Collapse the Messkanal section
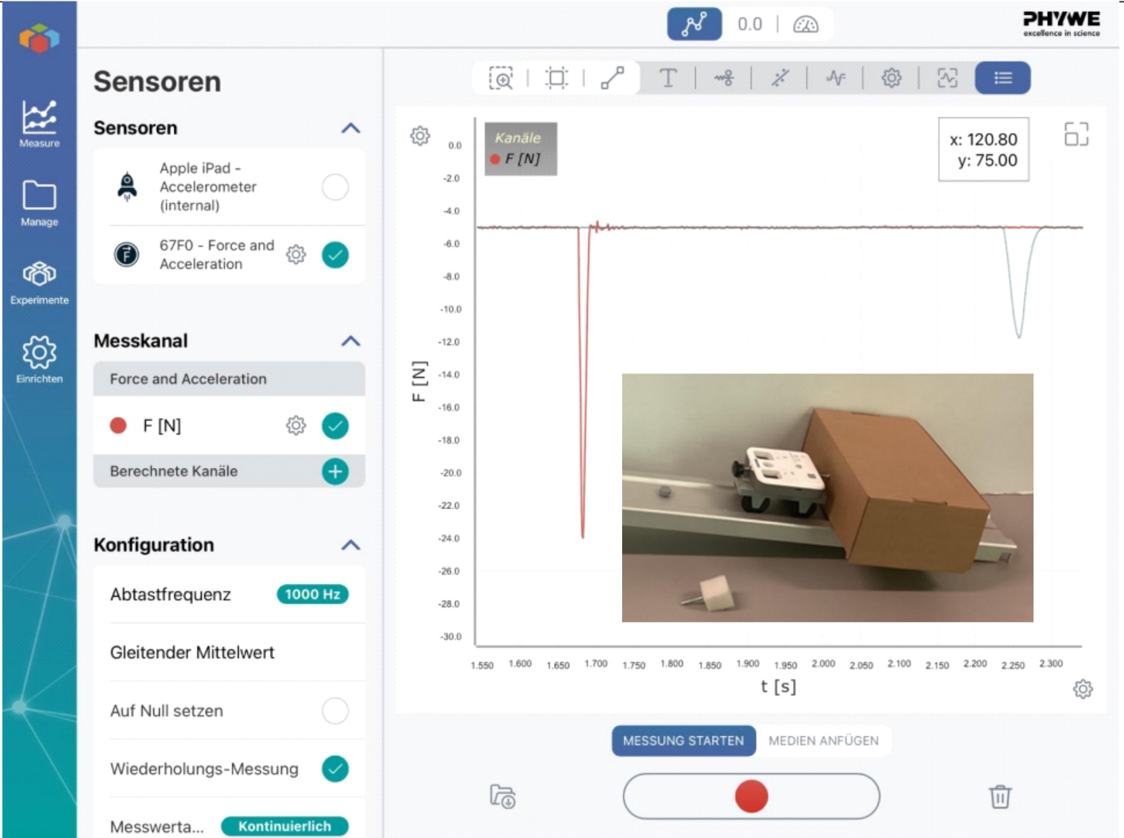1124x838 pixels. (x=351, y=341)
